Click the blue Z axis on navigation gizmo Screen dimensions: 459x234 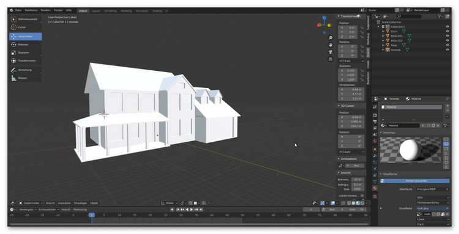324,18
